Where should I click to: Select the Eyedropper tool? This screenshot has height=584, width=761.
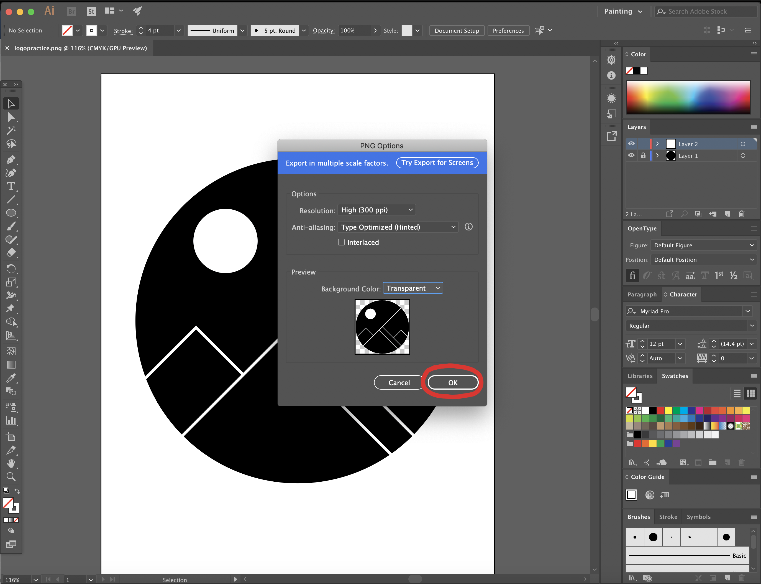coord(11,378)
